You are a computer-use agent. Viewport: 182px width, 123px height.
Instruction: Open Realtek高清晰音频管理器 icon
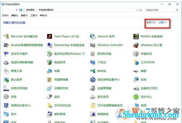(x=6, y=45)
